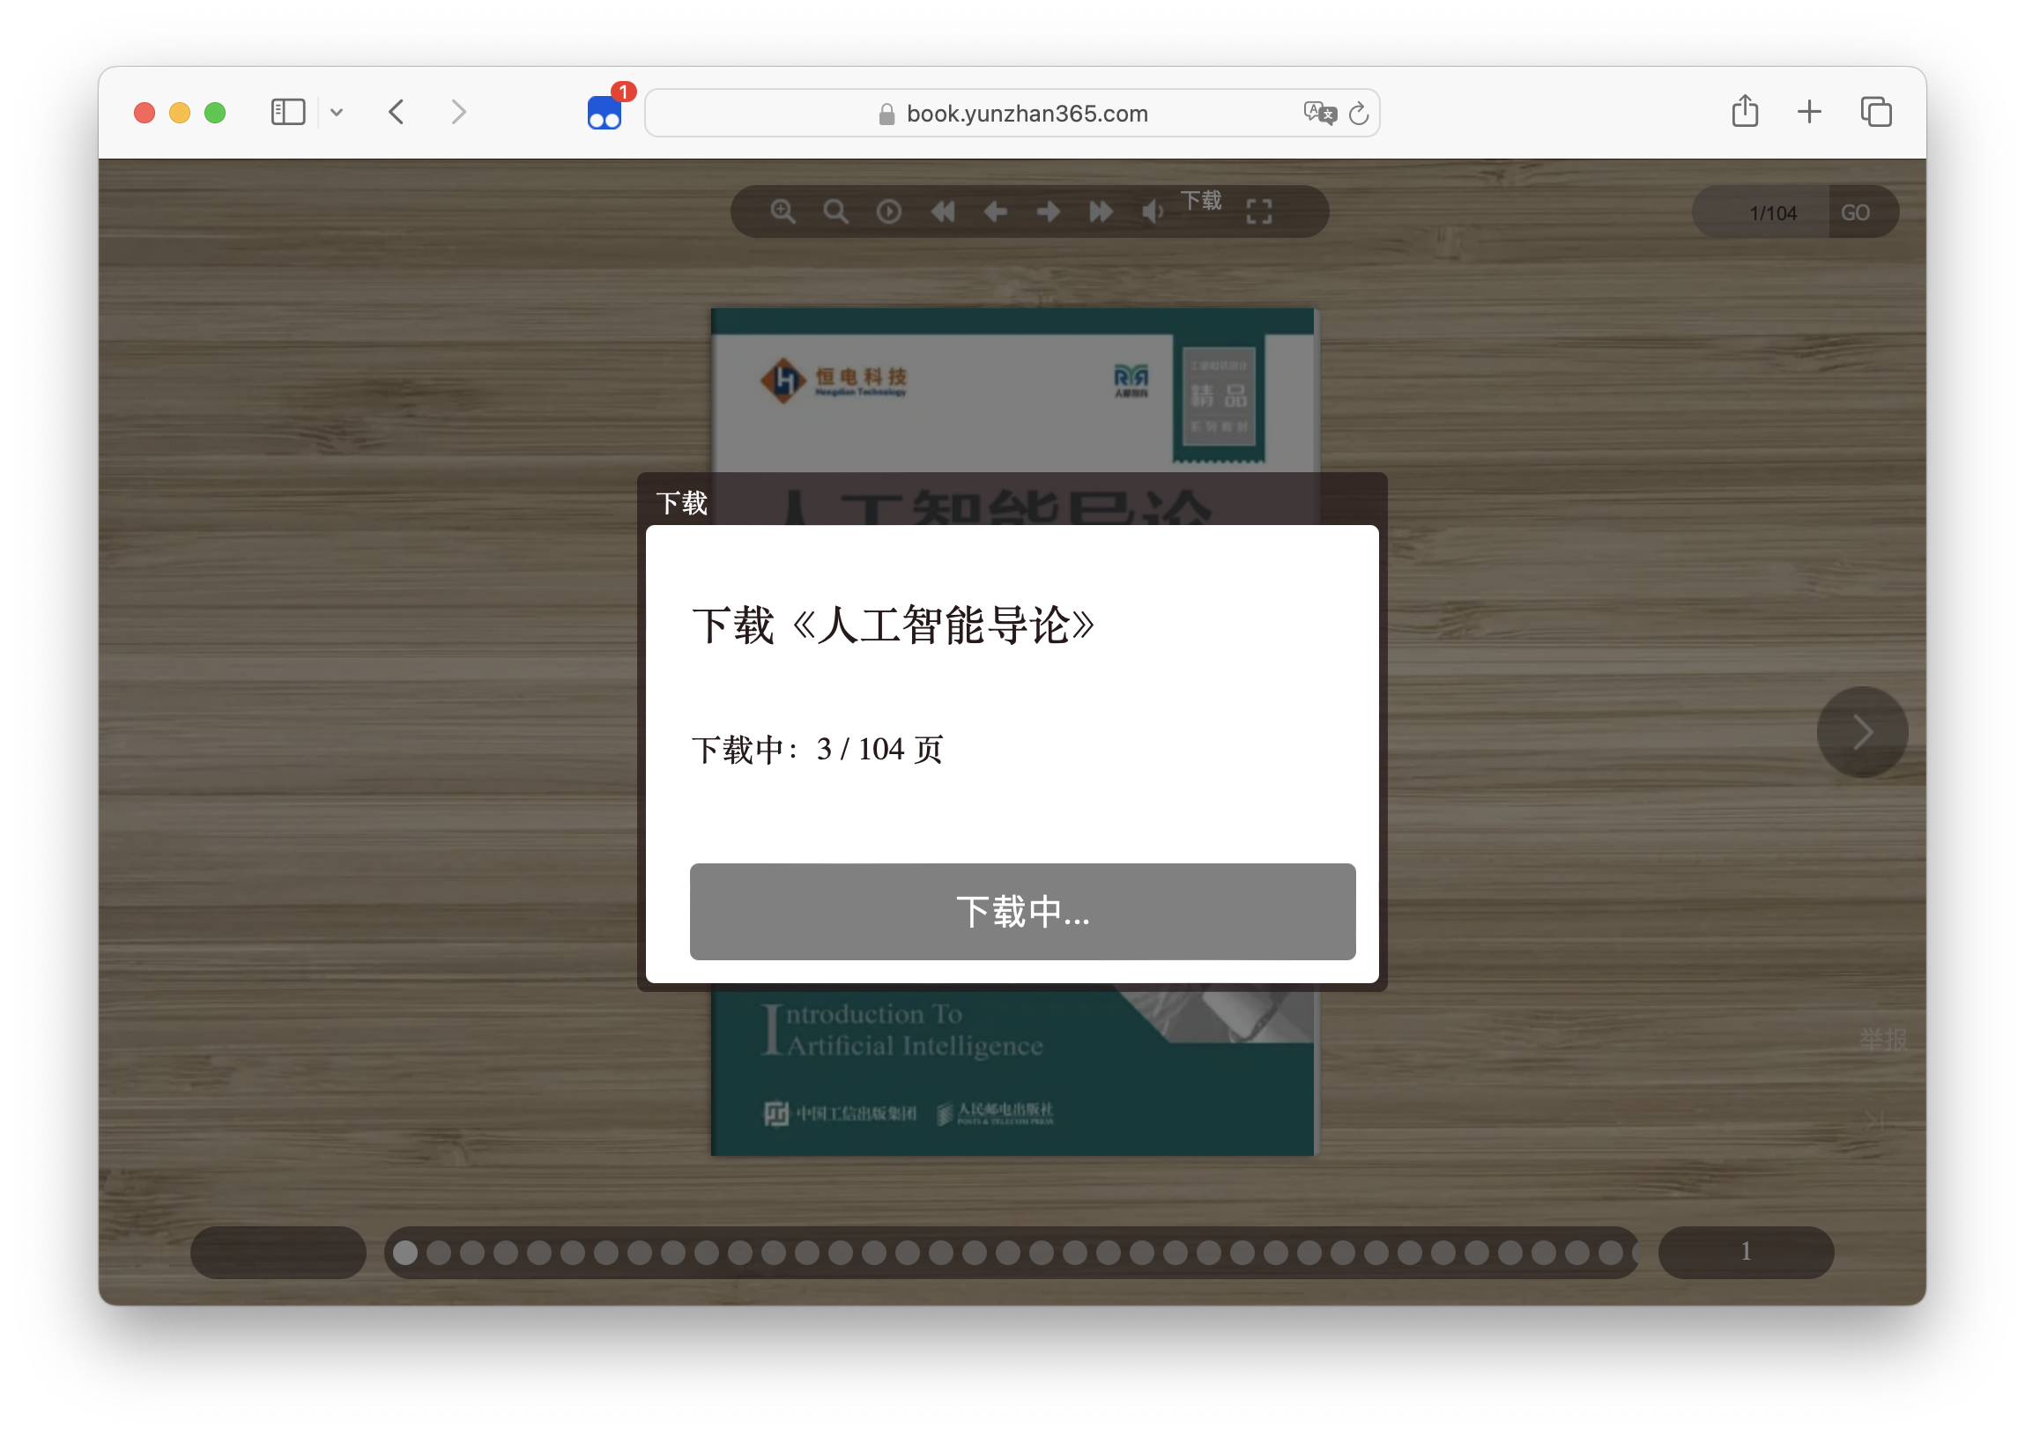Click the round next-page chevron at right
Image resolution: width=2025 pixels, height=1436 pixels.
pos(1862,732)
